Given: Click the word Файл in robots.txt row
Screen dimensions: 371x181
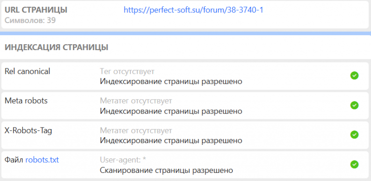Looking at the screenshot, I should [14, 160].
